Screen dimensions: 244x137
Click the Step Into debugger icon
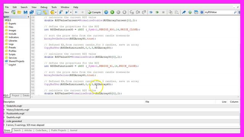[132, 12]
